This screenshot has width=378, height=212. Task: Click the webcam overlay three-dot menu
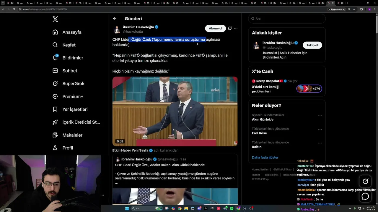(102, 195)
